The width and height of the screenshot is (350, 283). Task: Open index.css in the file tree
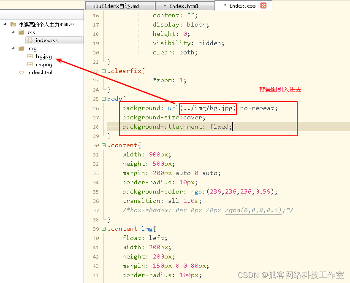point(46,40)
